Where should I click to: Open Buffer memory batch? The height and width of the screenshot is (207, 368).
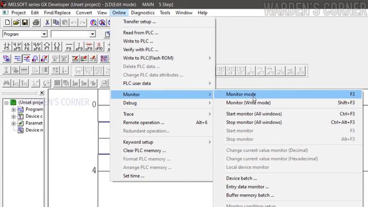288,195
